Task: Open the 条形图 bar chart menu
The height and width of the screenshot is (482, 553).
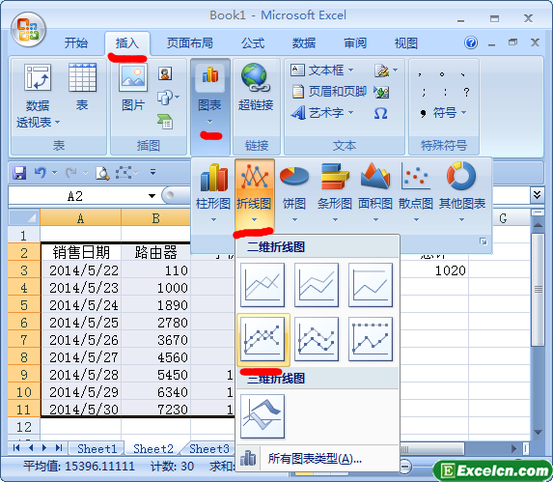Action: (335, 192)
